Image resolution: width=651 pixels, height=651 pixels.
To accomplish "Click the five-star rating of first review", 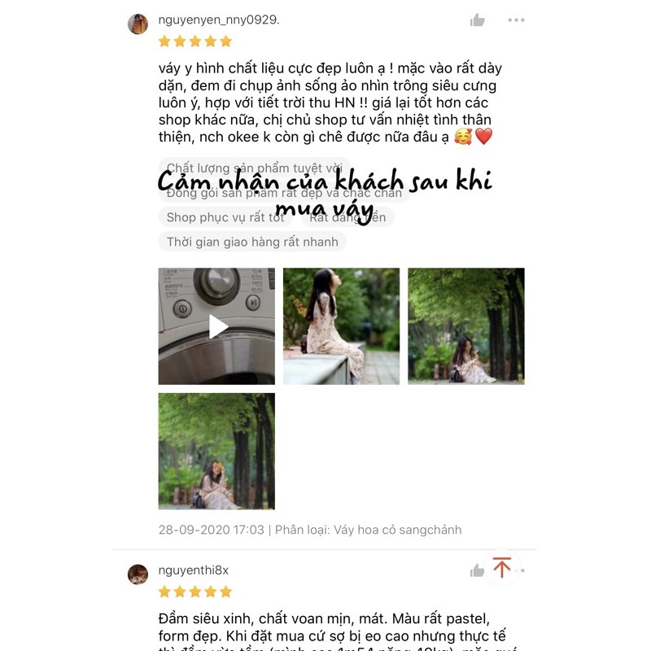I will click(x=195, y=42).
